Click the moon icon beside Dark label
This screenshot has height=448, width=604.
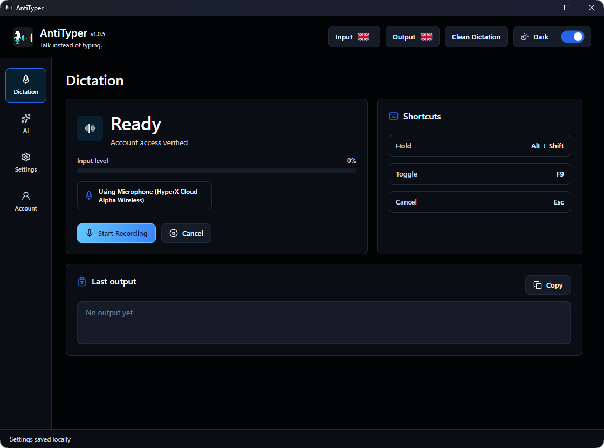pos(525,37)
